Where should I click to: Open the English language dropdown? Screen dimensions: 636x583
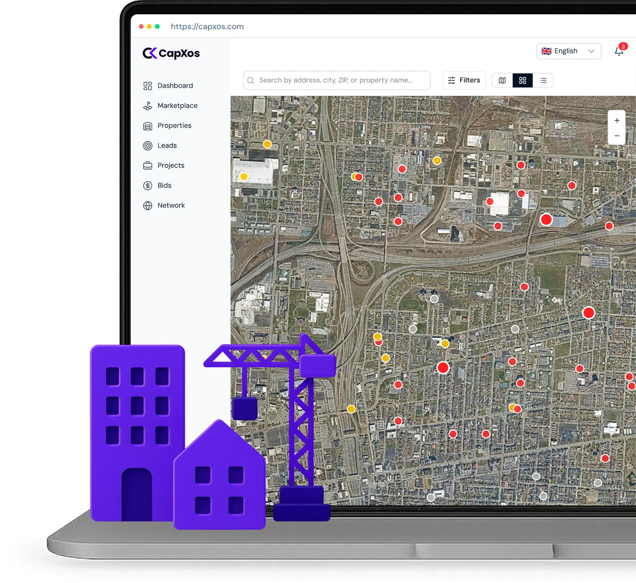coord(569,51)
